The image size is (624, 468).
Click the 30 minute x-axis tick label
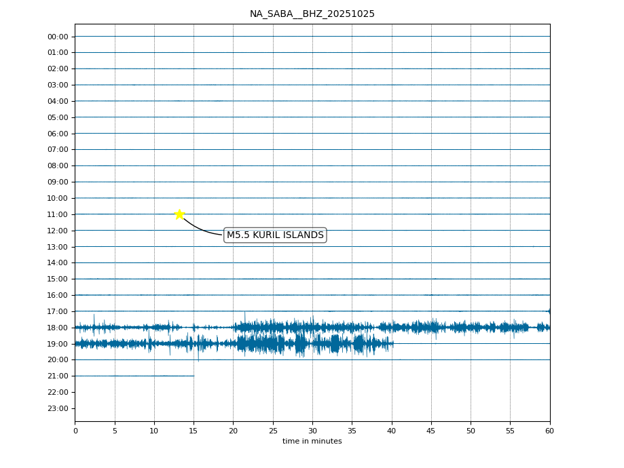tap(312, 431)
